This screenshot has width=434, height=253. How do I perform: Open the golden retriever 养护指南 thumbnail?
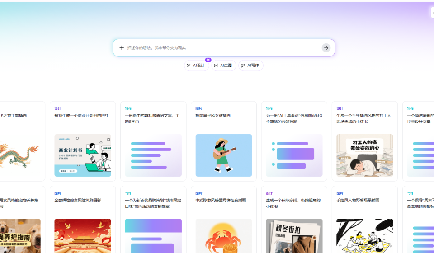coord(20,236)
